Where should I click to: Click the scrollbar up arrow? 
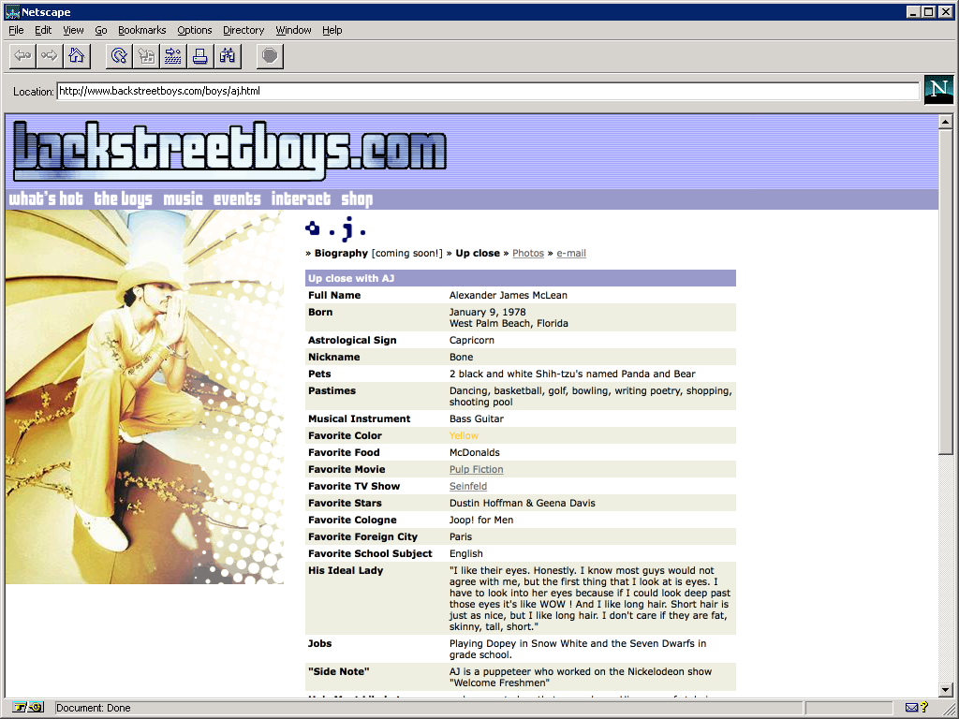[x=946, y=122]
